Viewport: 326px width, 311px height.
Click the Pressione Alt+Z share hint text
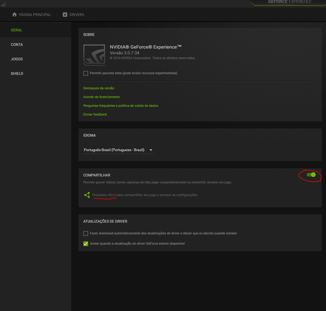145,195
